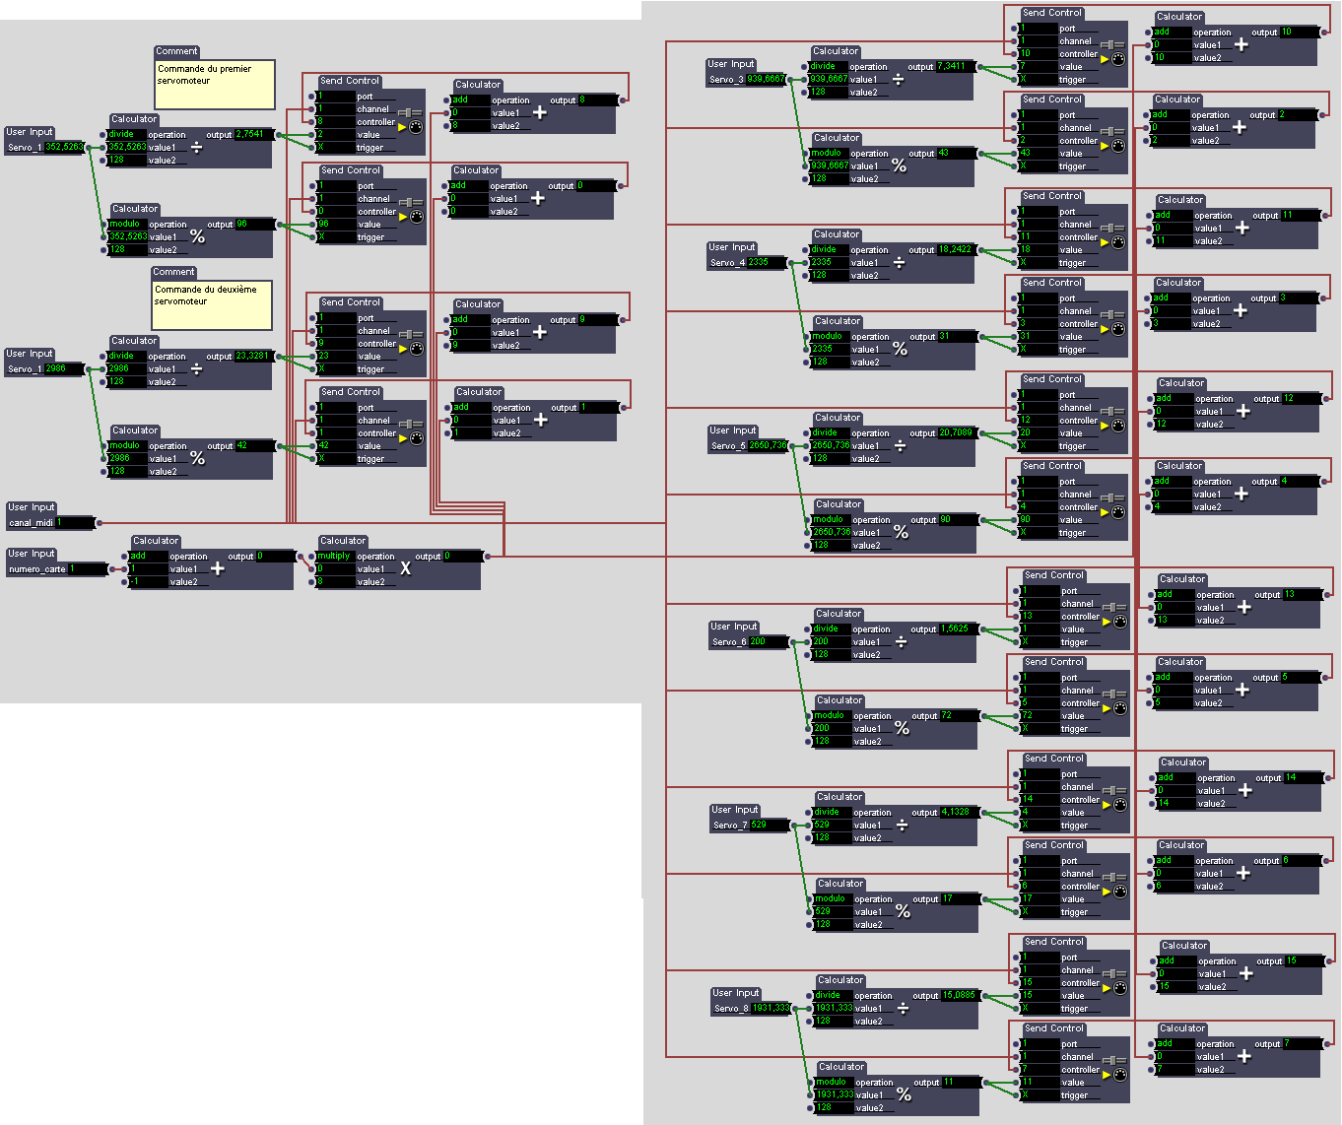The height and width of the screenshot is (1125, 1342).
Task: Click the Servo_8 User Input value field
Action: point(771,1008)
